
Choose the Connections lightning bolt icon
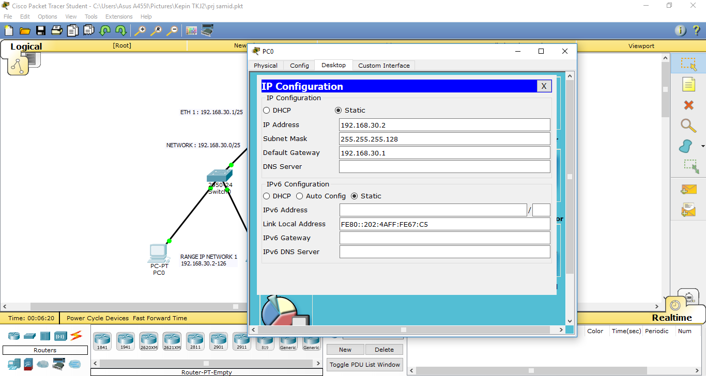[76, 336]
